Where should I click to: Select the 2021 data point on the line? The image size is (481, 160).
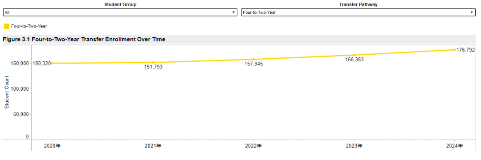click(153, 62)
